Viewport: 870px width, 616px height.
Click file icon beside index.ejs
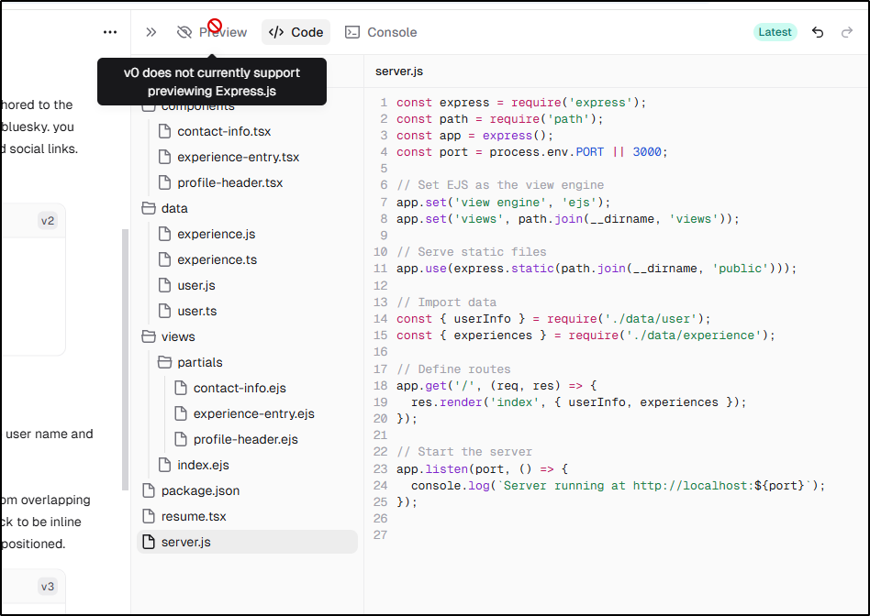point(164,465)
